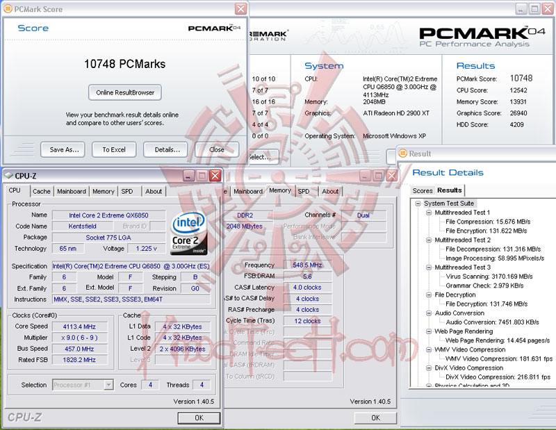Collapse DivX Video Compression node
556x430 pixels.
(x=429, y=368)
